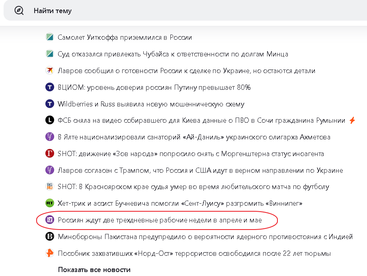Type in the "Найти тему" search field
Image resolution: width=367 pixels, height=276 pixels.
[159, 11]
